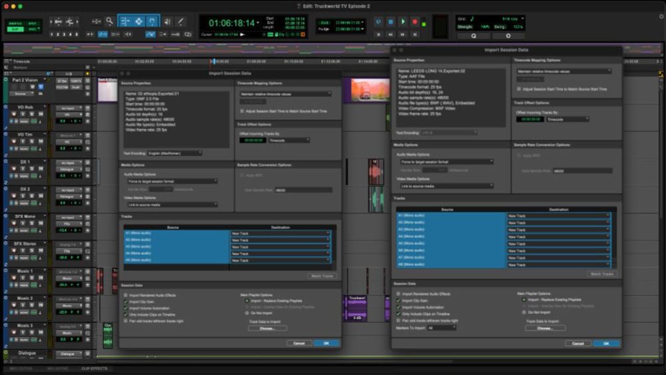This screenshot has width=666, height=375.
Task: Open Timecode Mapping dropdown in left dialog
Action: tap(286, 94)
